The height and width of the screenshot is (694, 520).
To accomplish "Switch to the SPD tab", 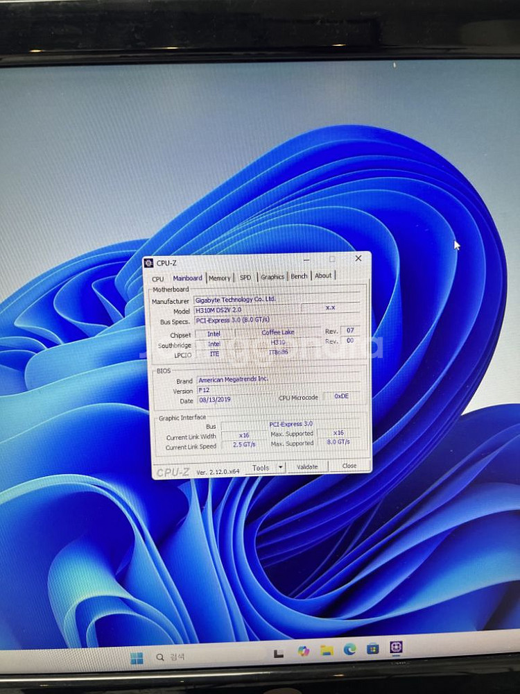I will pyautogui.click(x=245, y=278).
